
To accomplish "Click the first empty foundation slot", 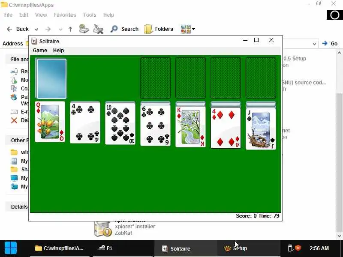I will 155,78.
